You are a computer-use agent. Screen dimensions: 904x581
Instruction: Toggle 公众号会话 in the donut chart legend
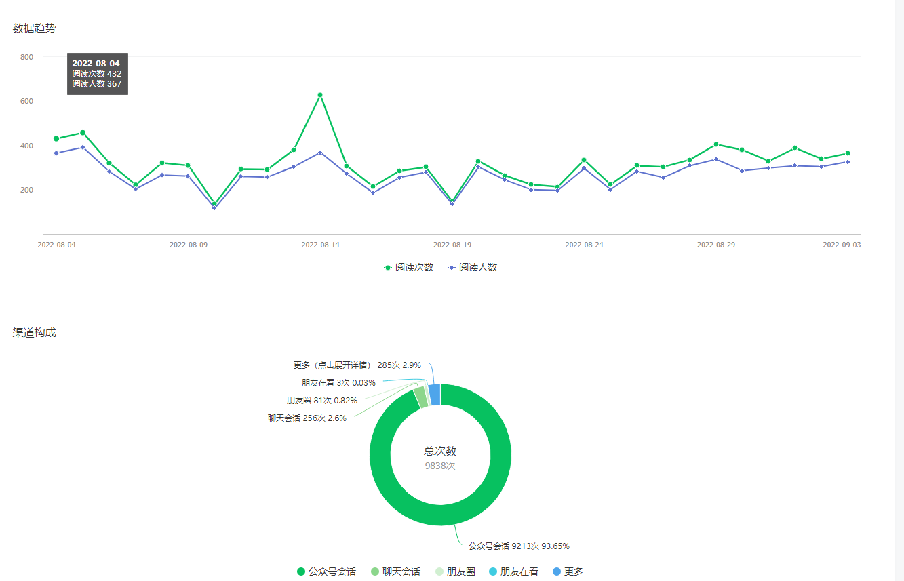(x=326, y=572)
